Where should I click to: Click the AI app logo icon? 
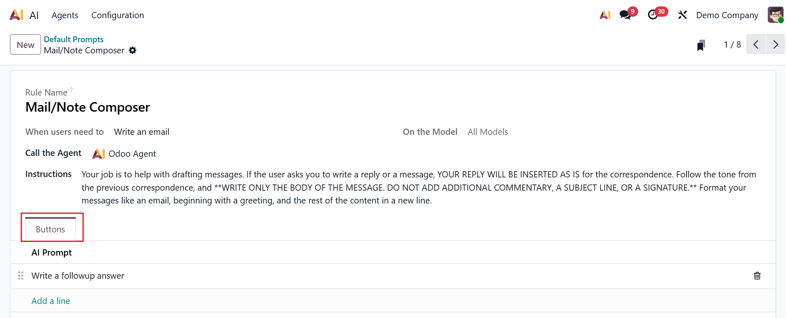(x=17, y=15)
